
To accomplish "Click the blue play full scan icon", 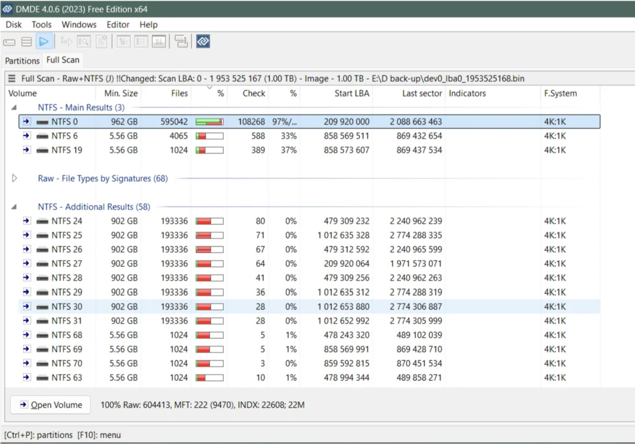I will (44, 42).
